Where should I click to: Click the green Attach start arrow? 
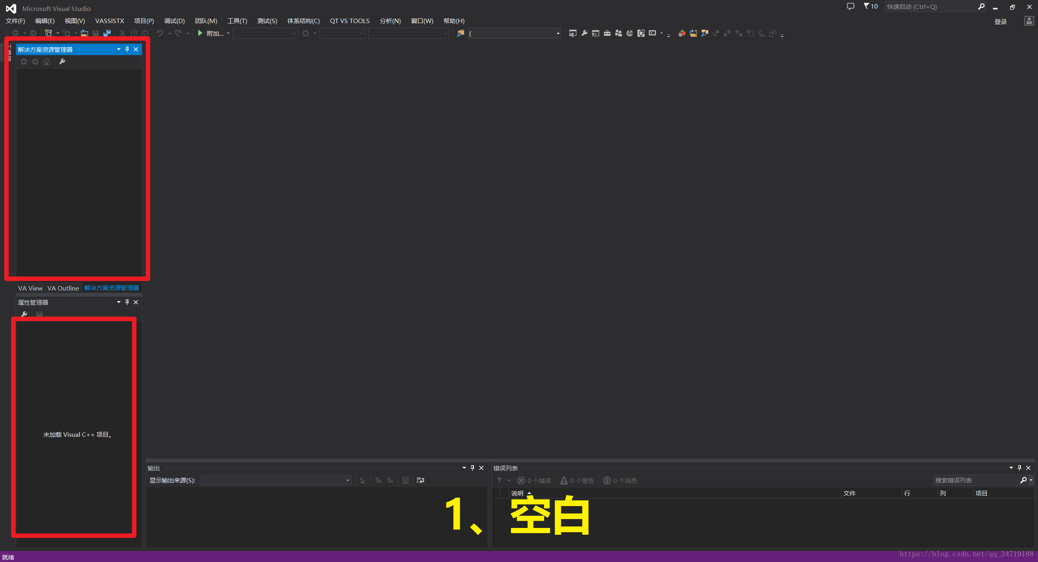(x=200, y=33)
